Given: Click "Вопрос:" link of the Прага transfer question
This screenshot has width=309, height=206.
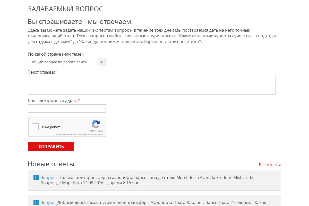Looking at the screenshot, I should [48, 202].
